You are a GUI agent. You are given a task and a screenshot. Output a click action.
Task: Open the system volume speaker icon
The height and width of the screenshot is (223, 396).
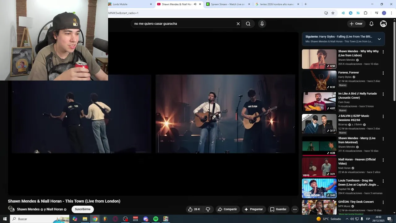[352, 219]
